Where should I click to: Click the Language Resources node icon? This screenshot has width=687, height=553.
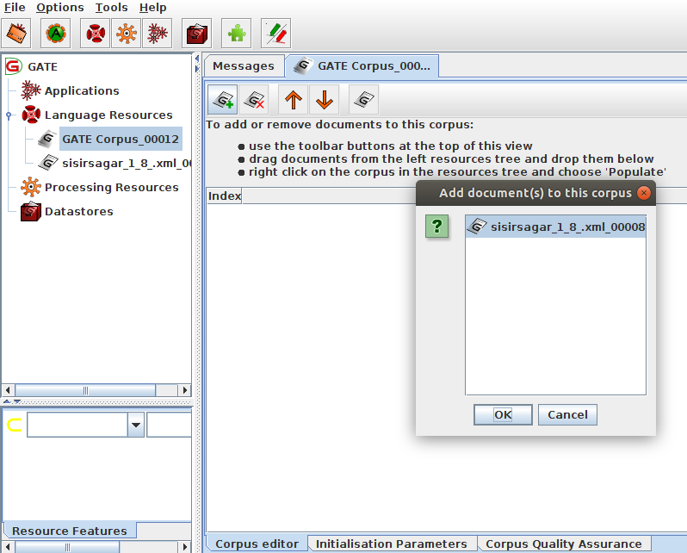point(31,115)
